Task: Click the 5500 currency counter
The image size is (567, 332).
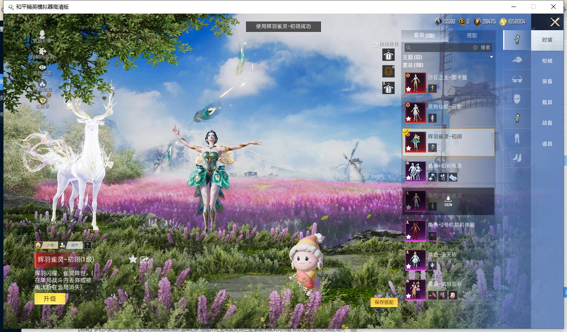Action: pos(445,21)
